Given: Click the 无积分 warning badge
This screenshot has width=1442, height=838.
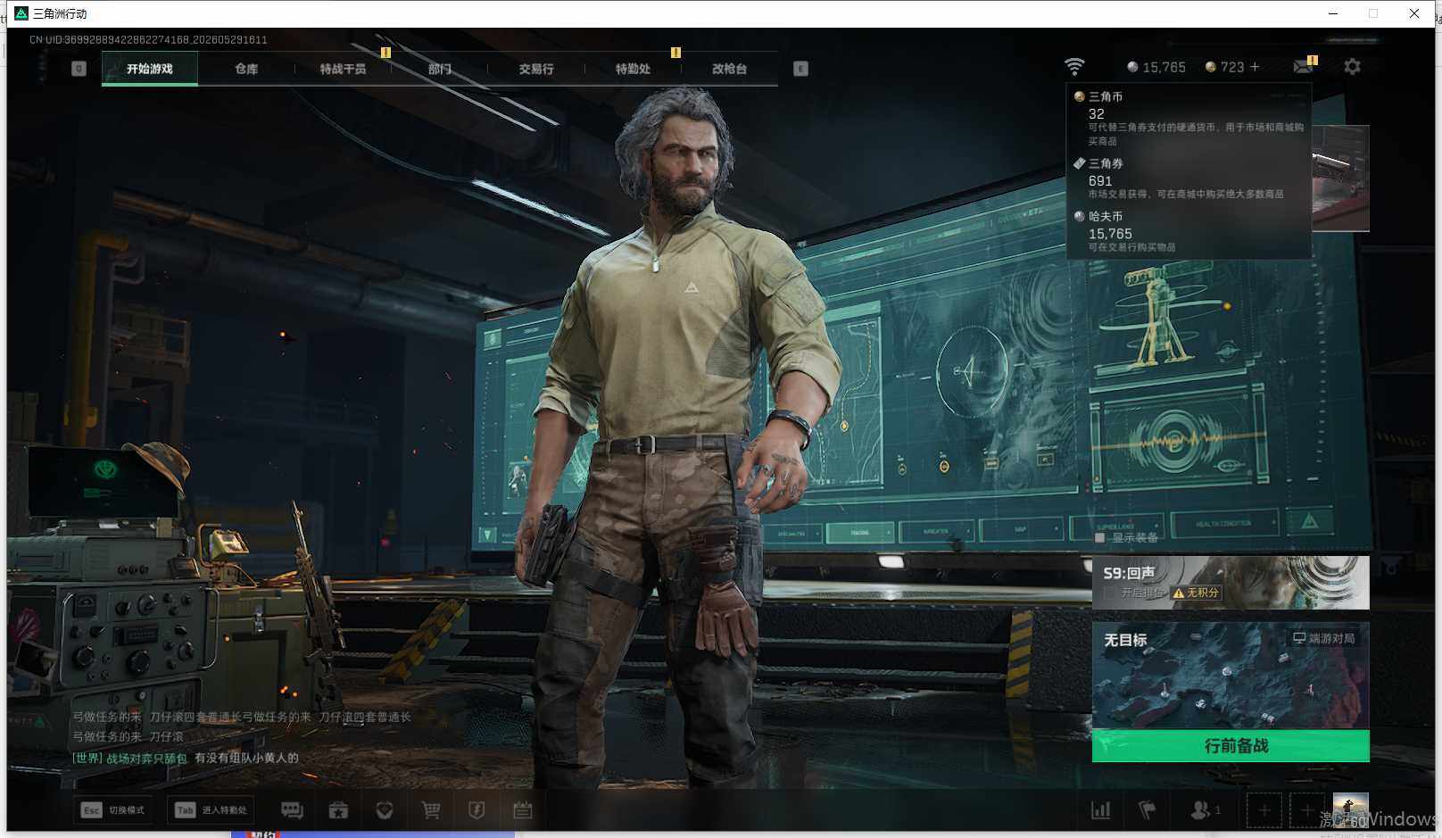Looking at the screenshot, I should [1196, 593].
